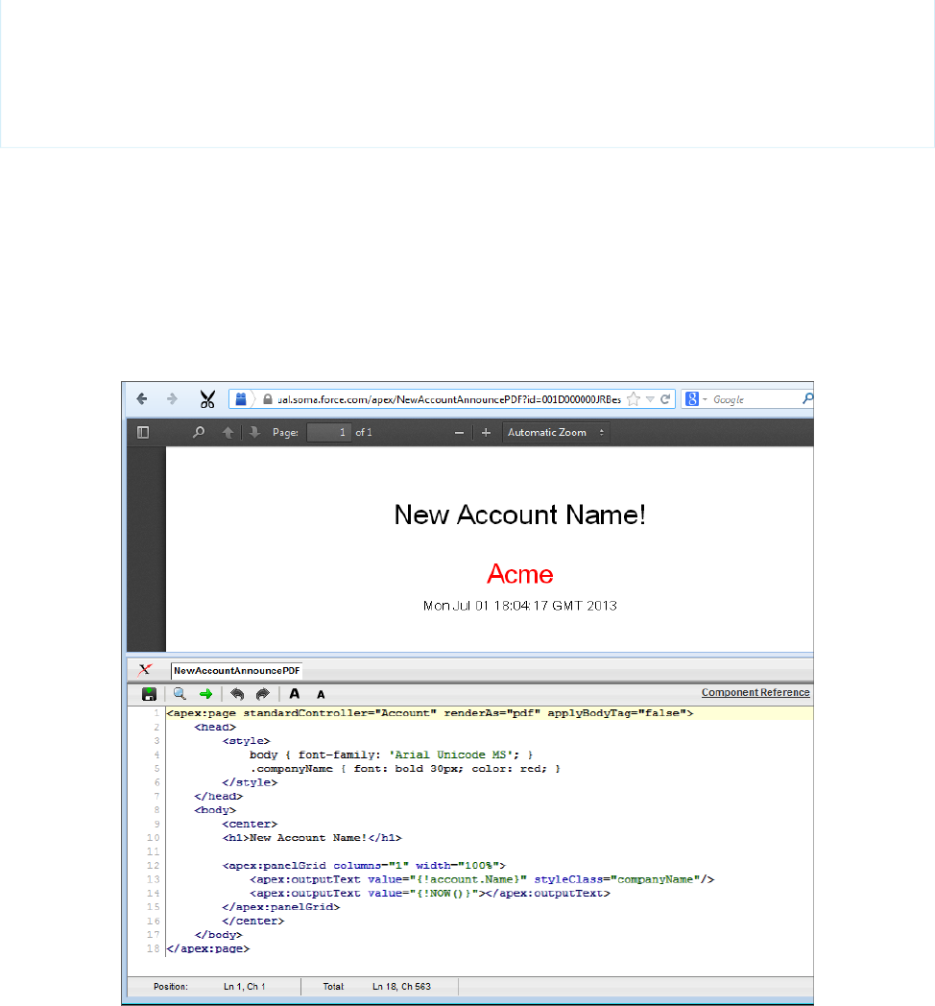Decrease editor font size with small A
This screenshot has height=1006, width=935.
tap(321, 694)
